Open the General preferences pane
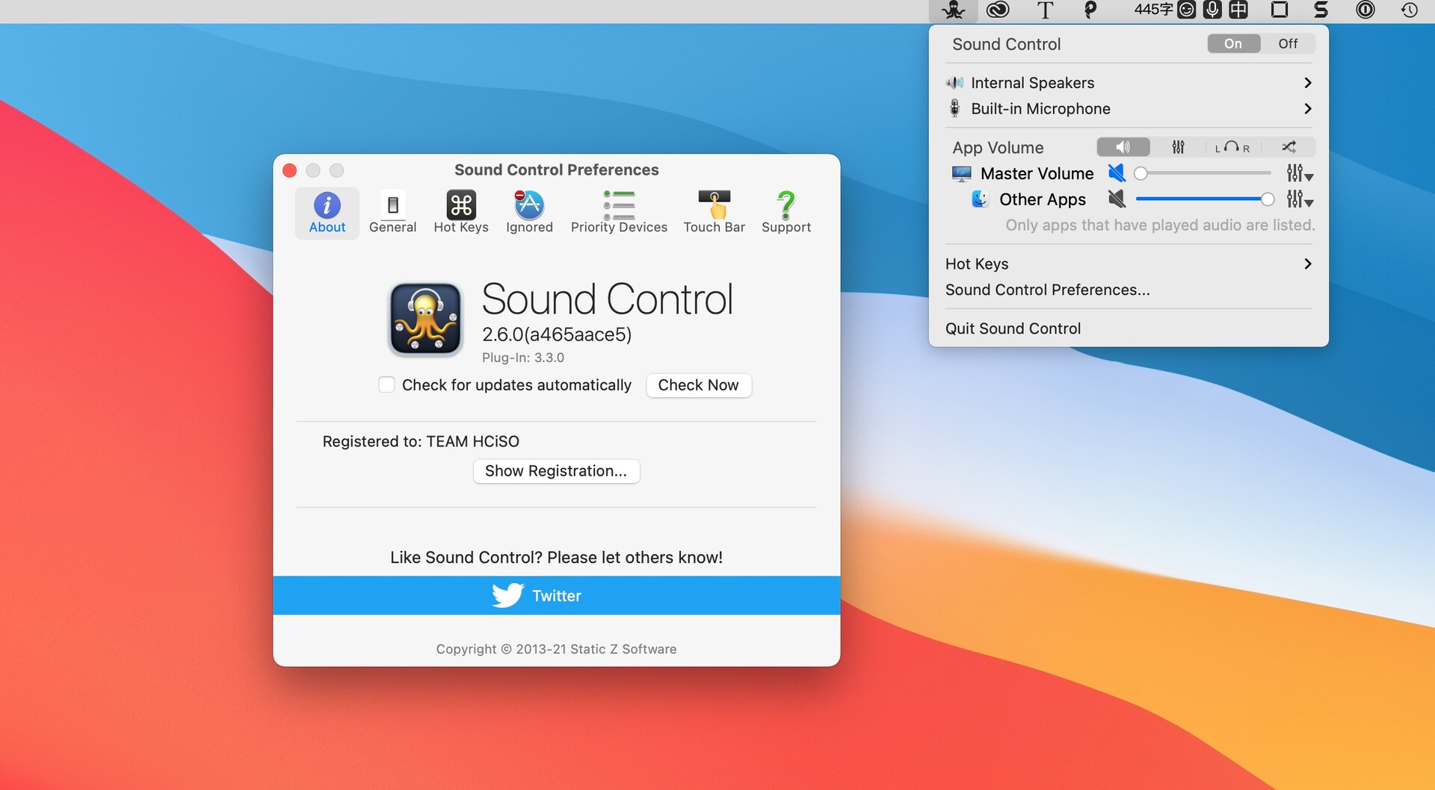 (392, 211)
